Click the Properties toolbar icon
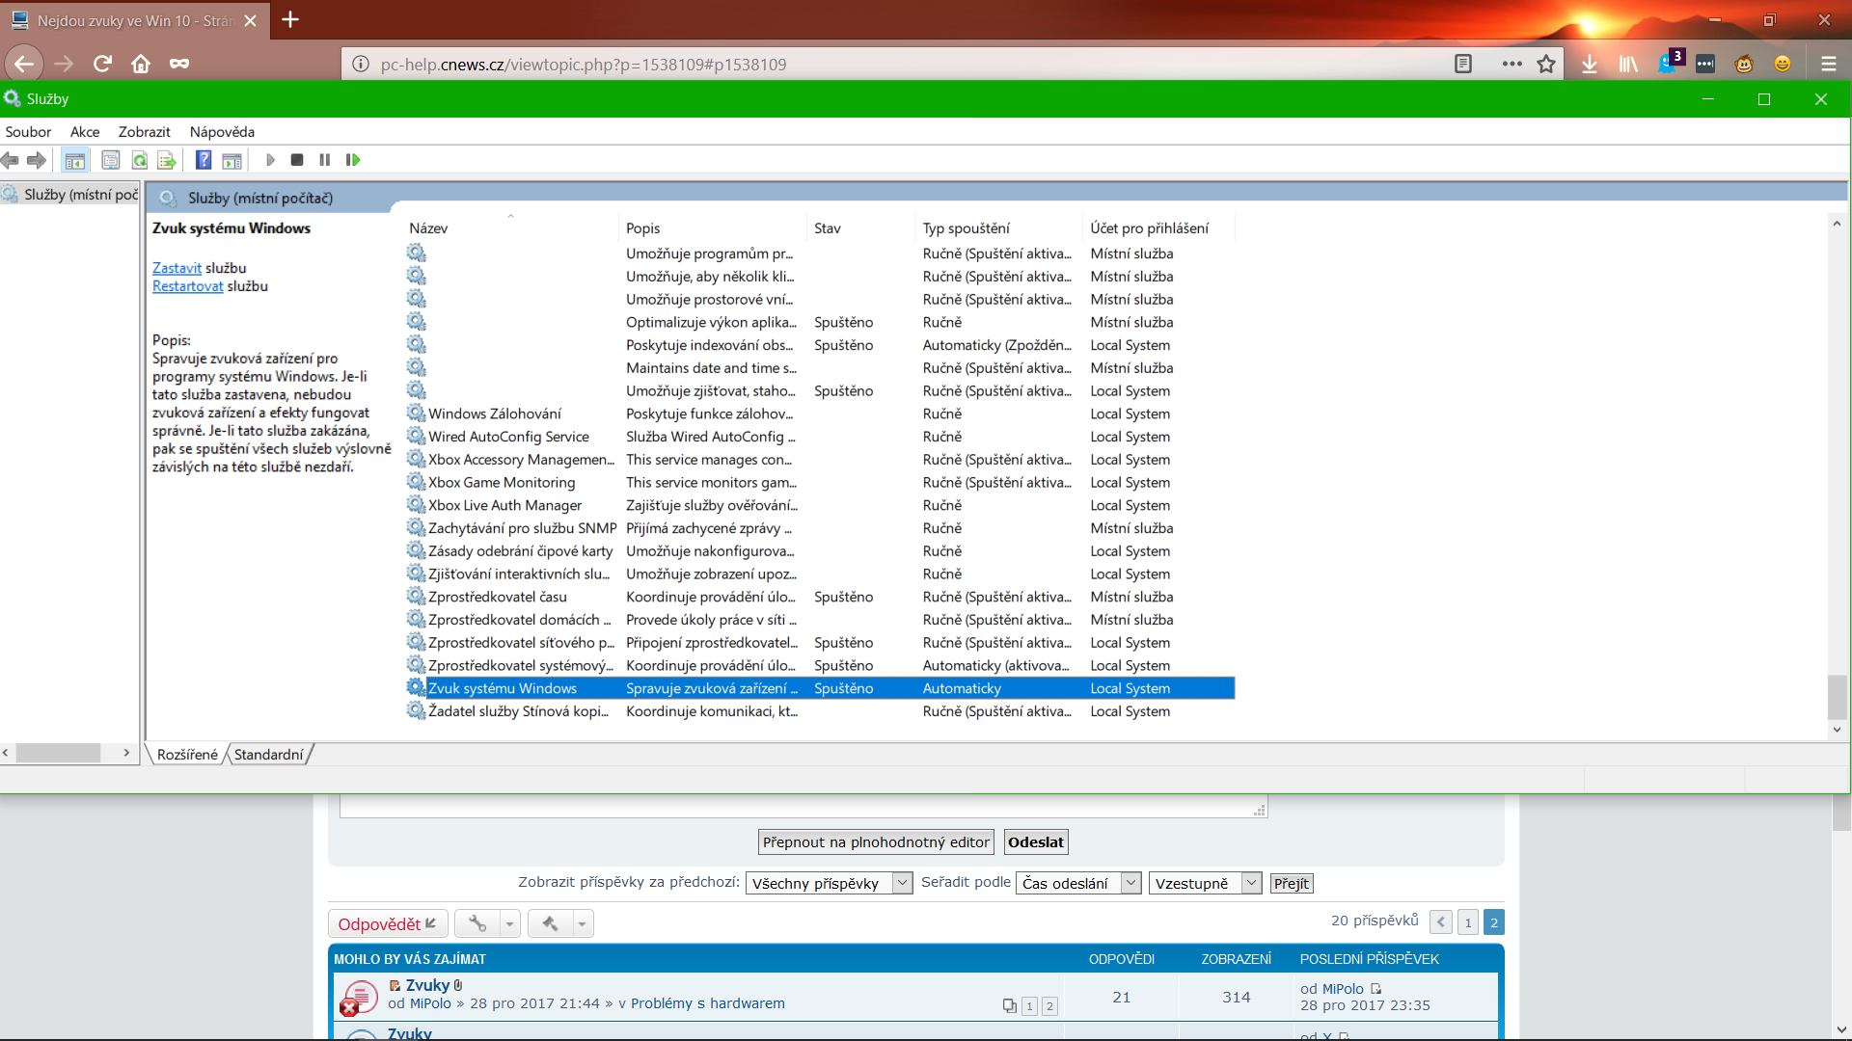The image size is (1852, 1041). tap(111, 160)
